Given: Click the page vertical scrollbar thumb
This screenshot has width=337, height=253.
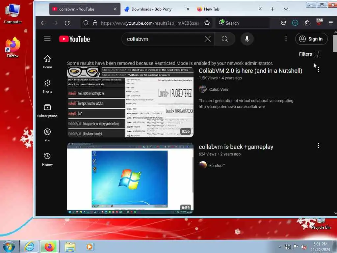Looking at the screenshot, I should click(x=335, y=43).
